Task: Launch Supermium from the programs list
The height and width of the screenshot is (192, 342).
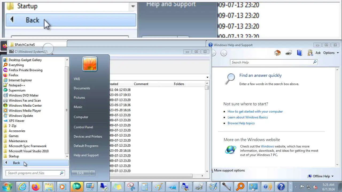Action: click(17, 90)
